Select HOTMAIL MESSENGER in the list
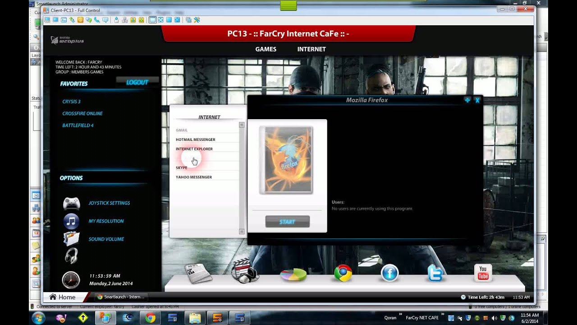The height and width of the screenshot is (325, 577). tap(196, 139)
